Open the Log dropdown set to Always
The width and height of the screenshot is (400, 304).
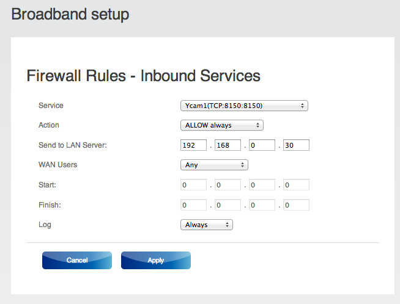pos(206,225)
